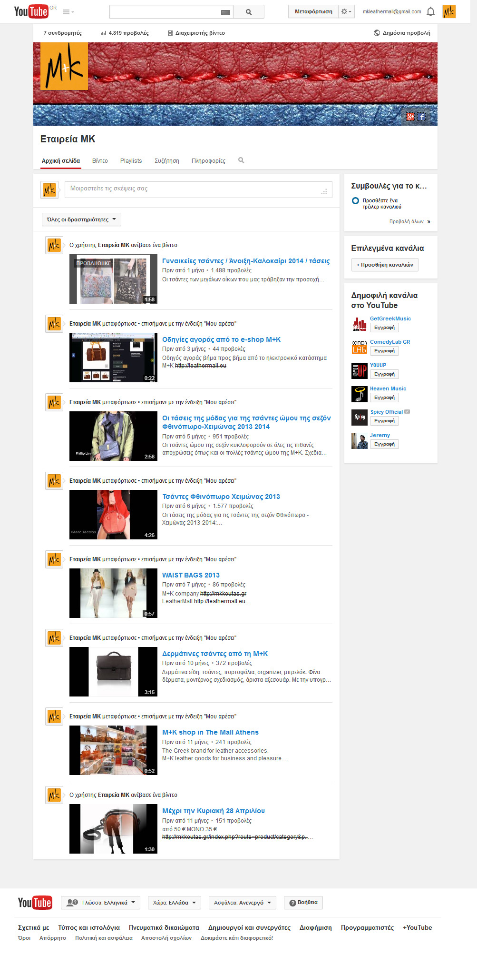Switch to the Playlists tab
Image resolution: width=477 pixels, height=955 pixels.
(x=131, y=161)
